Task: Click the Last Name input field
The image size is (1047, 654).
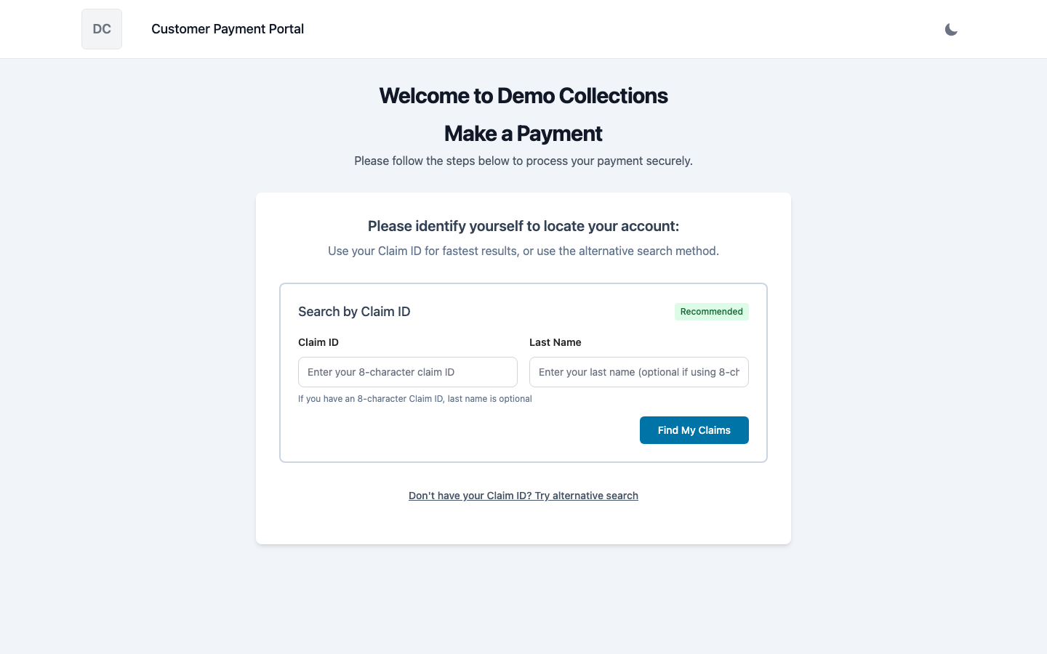Action: pos(638,371)
